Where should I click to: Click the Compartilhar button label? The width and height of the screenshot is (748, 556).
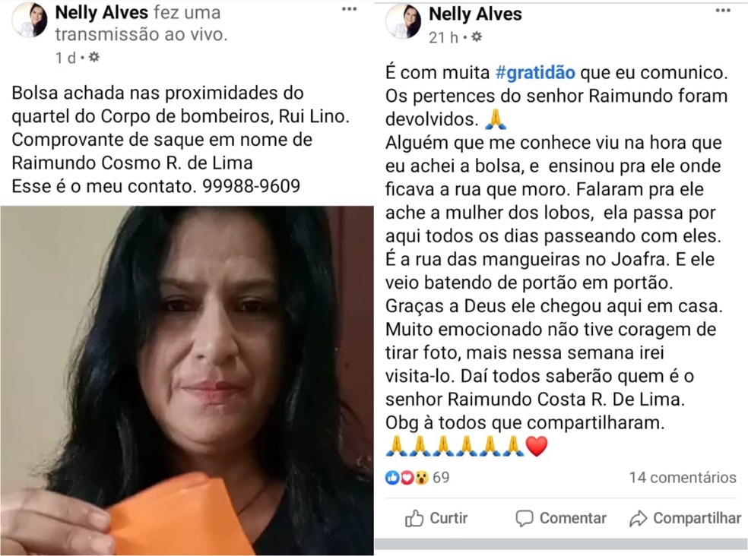(697, 518)
